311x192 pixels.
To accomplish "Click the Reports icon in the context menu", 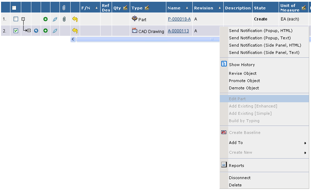I will click(x=224, y=165).
